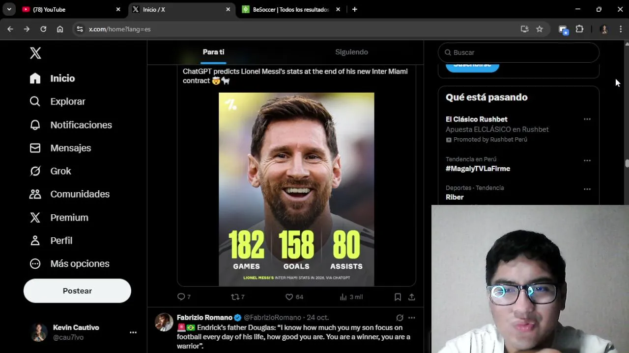Screen dimensions: 629x353
Task: Expand Chrome tab search dropdown
Action: (x=9, y=9)
